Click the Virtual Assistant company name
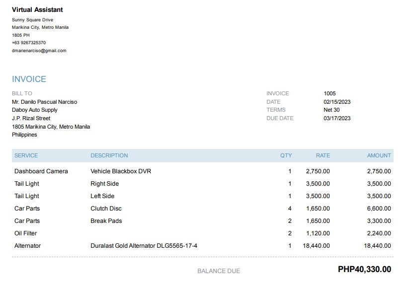405x283 pixels. point(37,10)
